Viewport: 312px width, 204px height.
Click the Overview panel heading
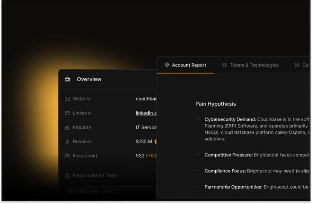[x=89, y=79]
